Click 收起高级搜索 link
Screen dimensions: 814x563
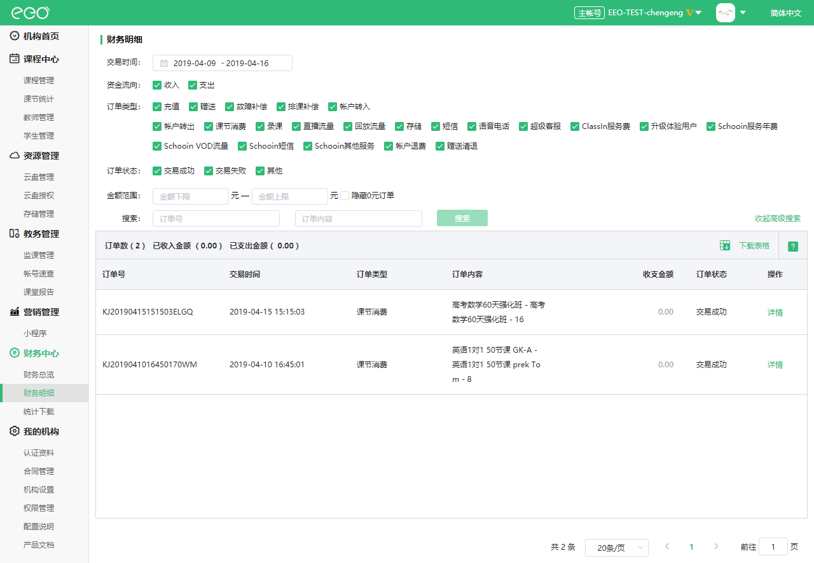[x=778, y=219]
